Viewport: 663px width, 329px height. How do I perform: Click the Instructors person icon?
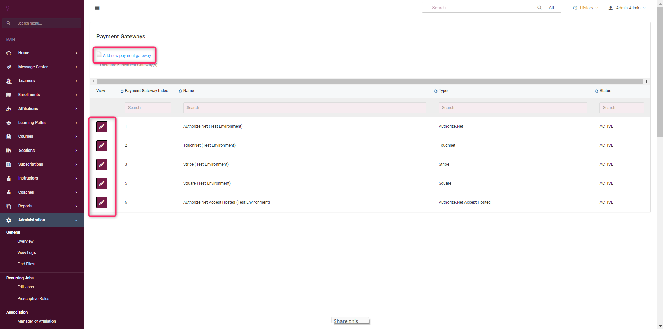[x=9, y=178]
